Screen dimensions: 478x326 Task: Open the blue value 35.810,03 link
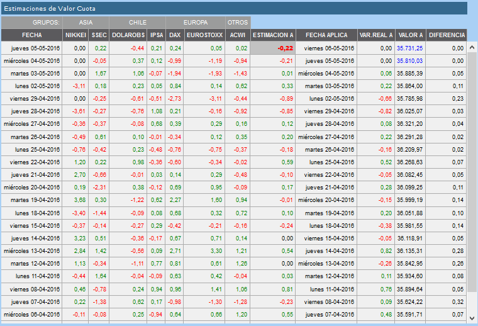(409, 60)
